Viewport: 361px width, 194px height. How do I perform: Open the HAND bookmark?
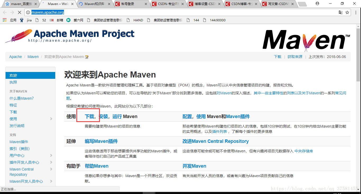[x=135, y=20]
